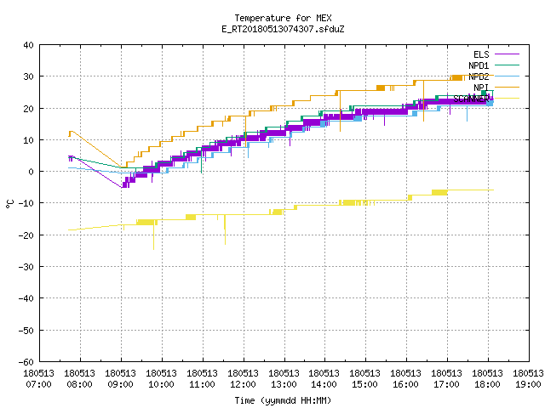Image resolution: width=545 pixels, height=408 pixels.
Task: Click the x-axis tick label 07:00
Action: [39, 384]
